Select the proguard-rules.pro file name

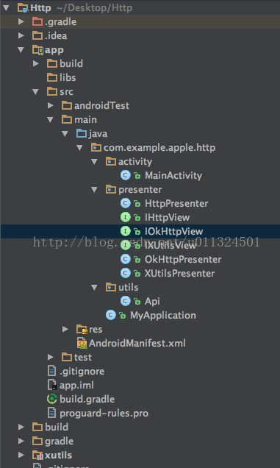(104, 414)
